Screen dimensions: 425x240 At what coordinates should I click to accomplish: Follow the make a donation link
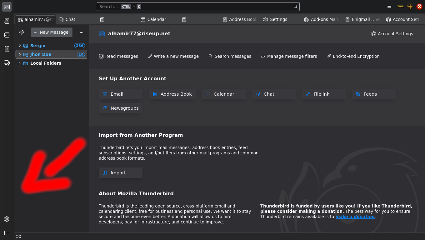pos(355,217)
